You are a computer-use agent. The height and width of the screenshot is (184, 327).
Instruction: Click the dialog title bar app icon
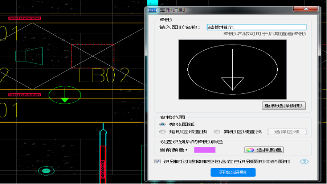point(152,10)
